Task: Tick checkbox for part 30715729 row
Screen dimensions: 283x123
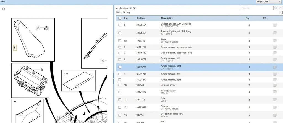Action: [x=120, y=60]
